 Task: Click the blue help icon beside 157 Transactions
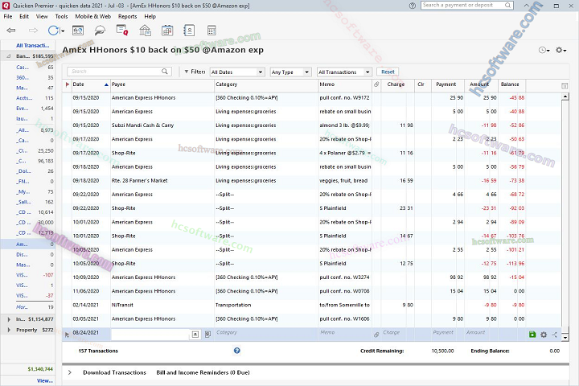(237, 351)
